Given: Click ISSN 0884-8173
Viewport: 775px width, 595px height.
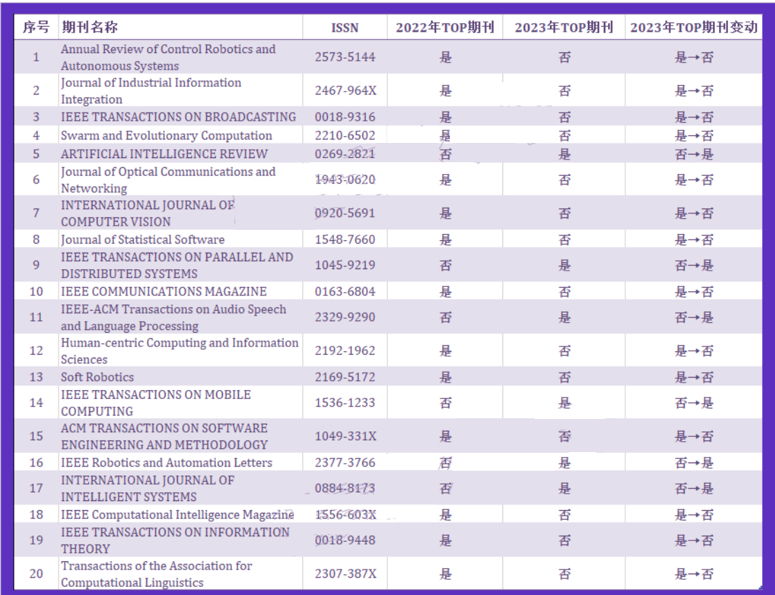Looking at the screenshot, I should 345,488.
